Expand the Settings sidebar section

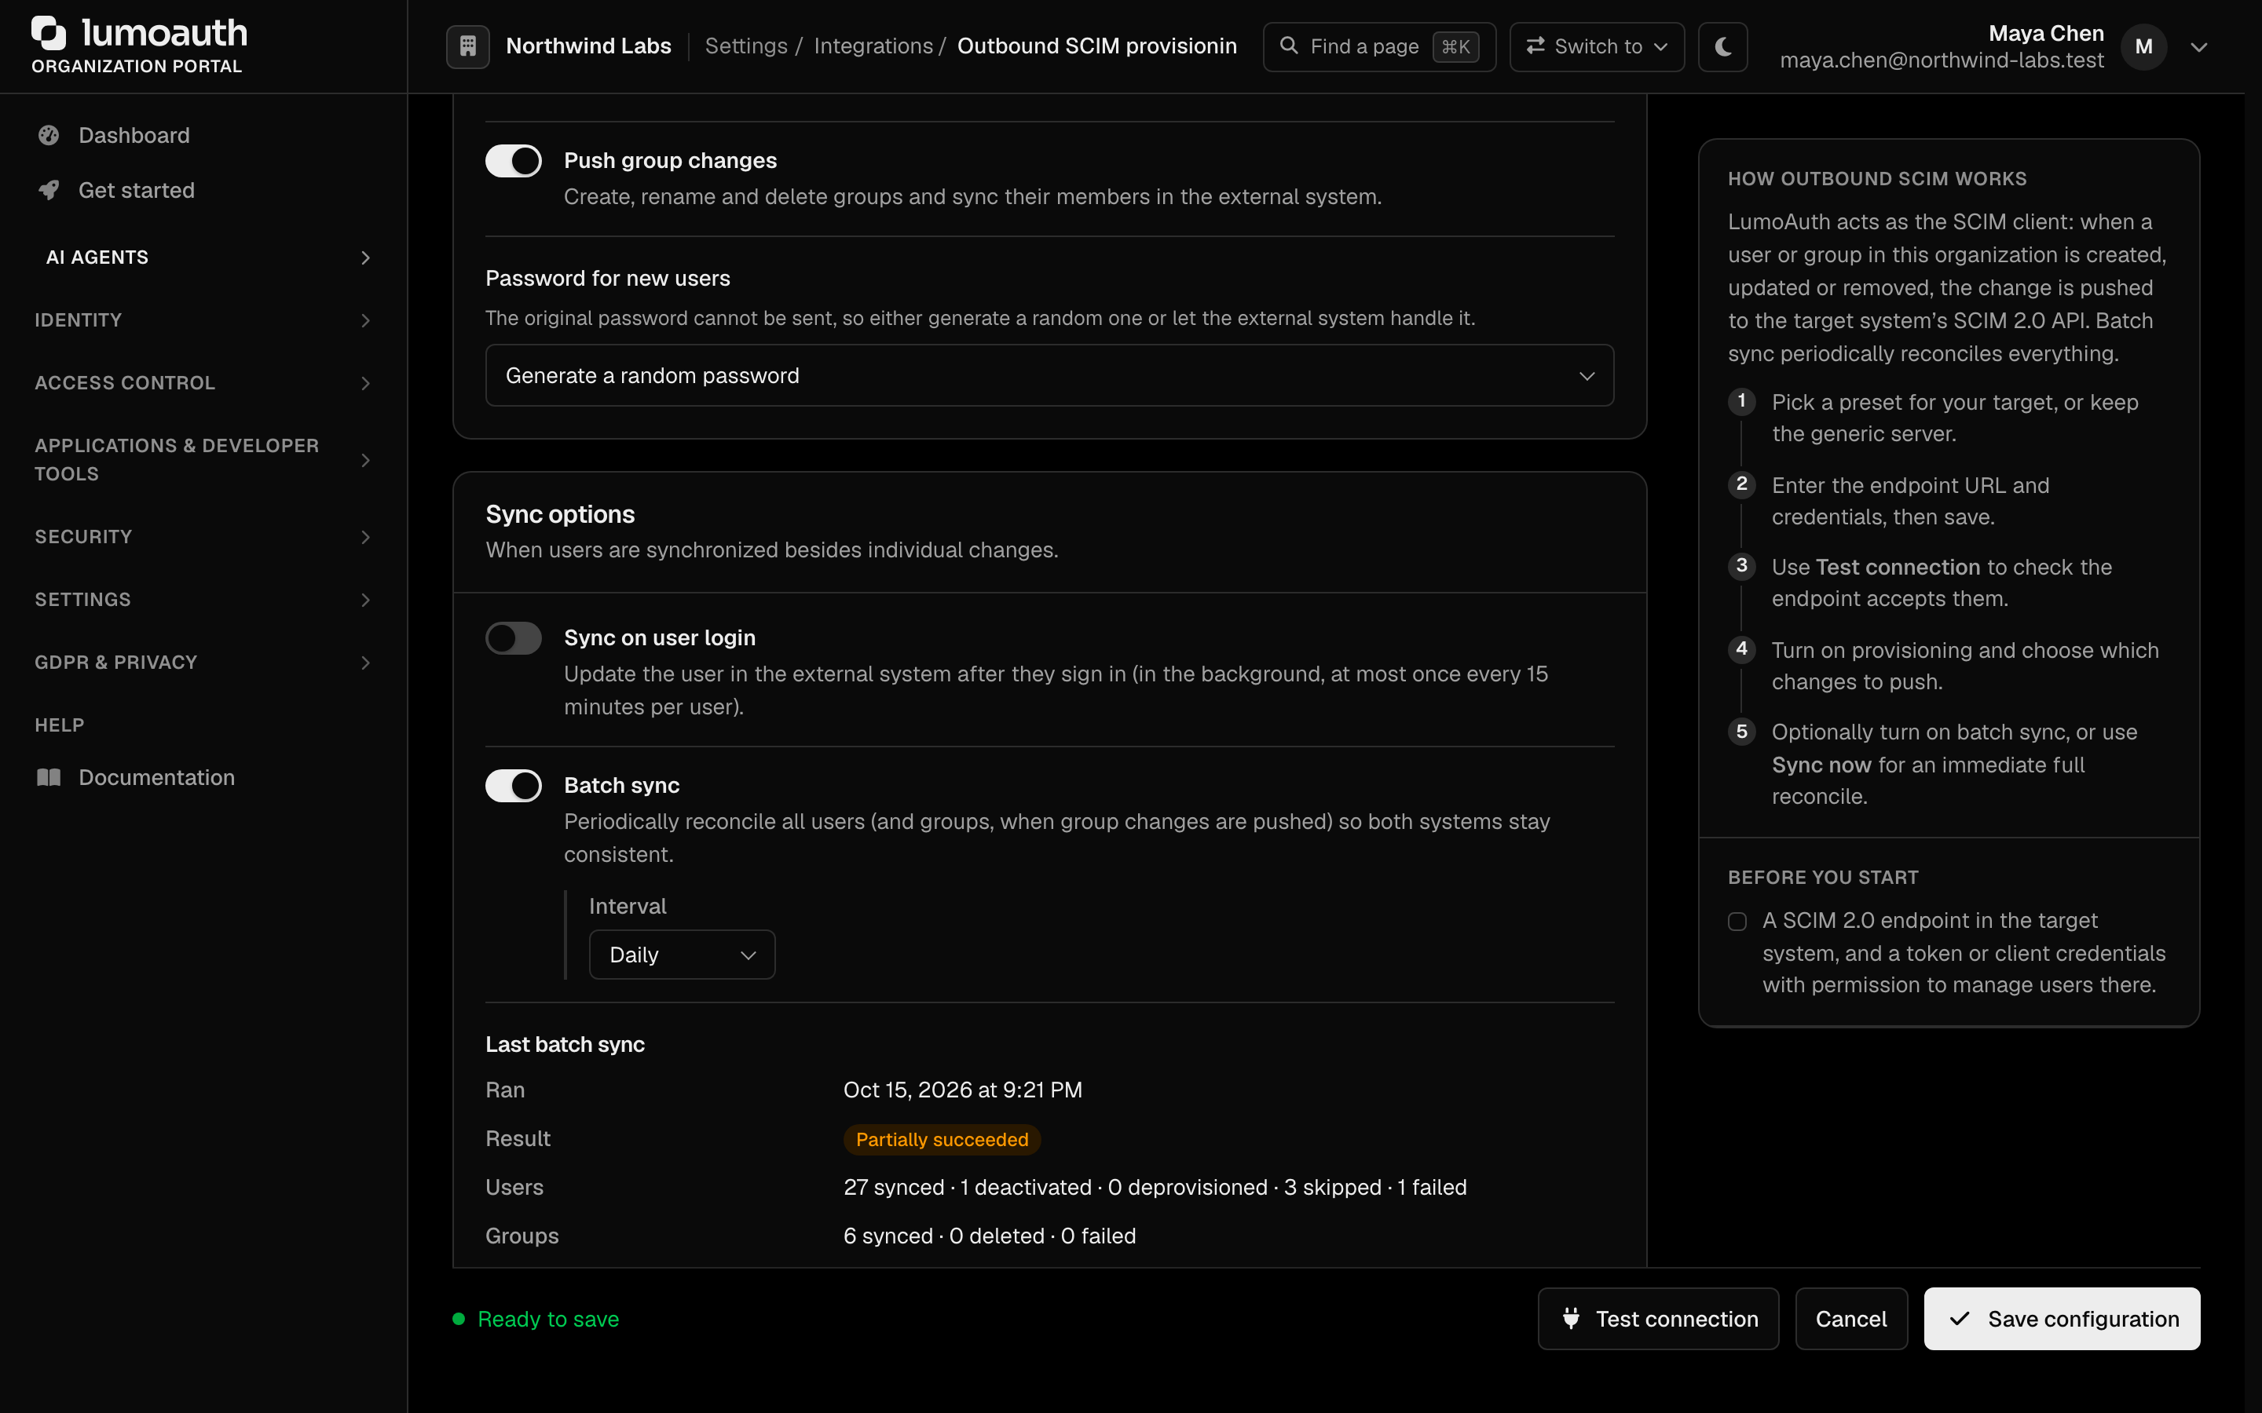tap(203, 600)
